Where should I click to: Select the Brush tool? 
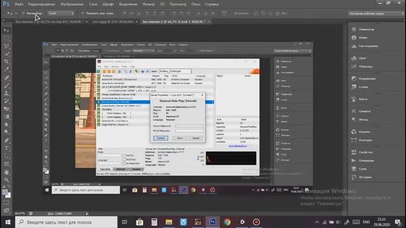point(6,85)
